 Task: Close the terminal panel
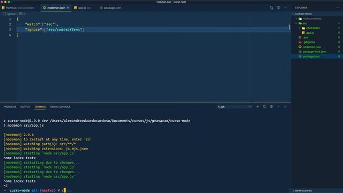pos(285,107)
